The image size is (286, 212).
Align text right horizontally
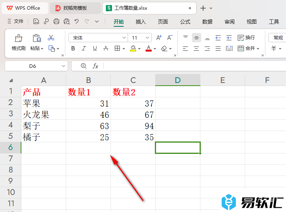[x=207, y=48]
